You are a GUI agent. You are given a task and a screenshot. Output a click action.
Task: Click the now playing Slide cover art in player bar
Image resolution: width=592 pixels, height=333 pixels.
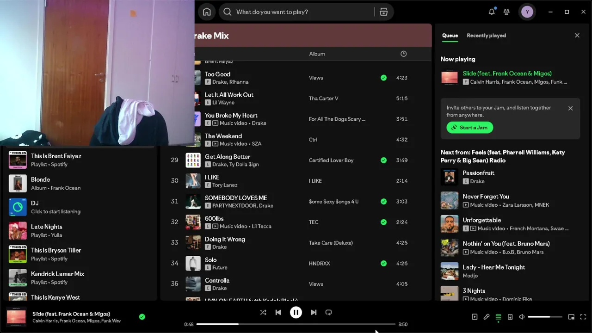coord(16,317)
